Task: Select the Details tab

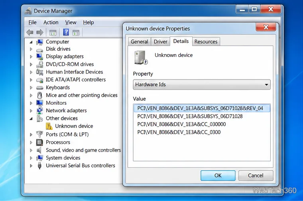Action: point(181,41)
